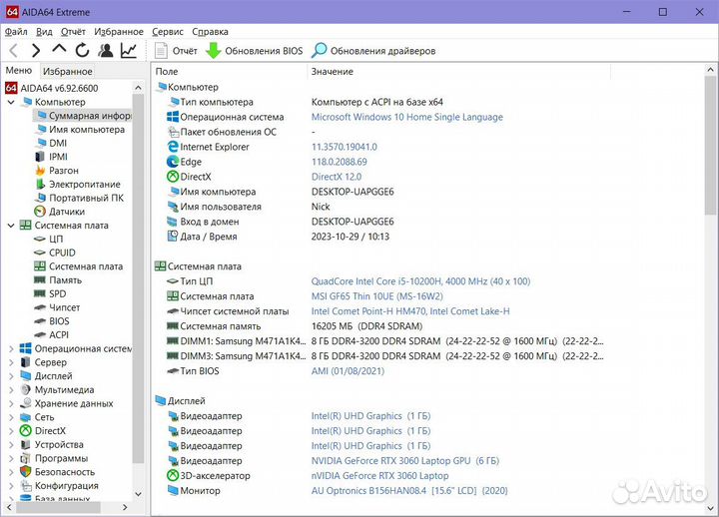
Task: Click the DirectX 12.0 value link
Action: (337, 177)
